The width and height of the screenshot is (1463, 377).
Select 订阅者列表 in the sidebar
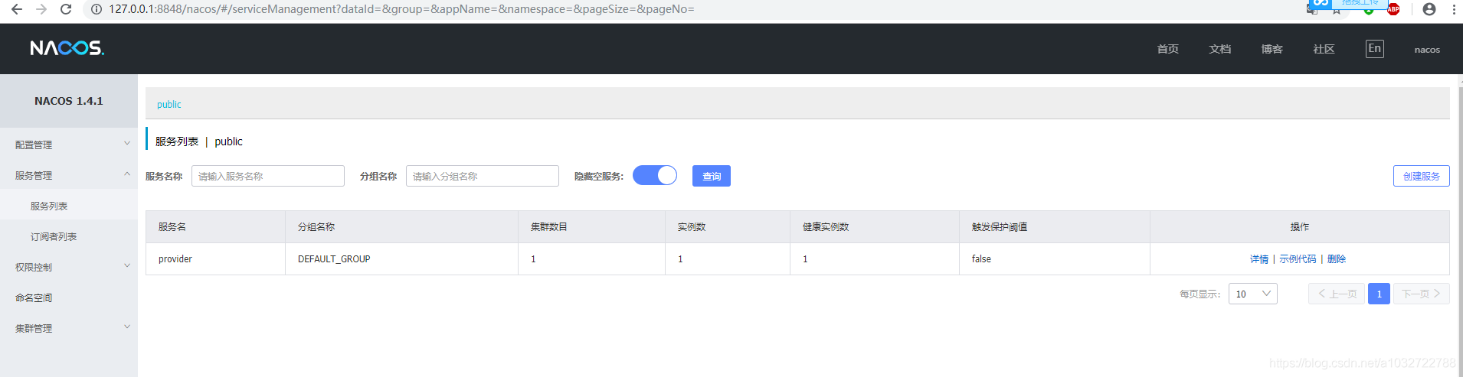(54, 236)
